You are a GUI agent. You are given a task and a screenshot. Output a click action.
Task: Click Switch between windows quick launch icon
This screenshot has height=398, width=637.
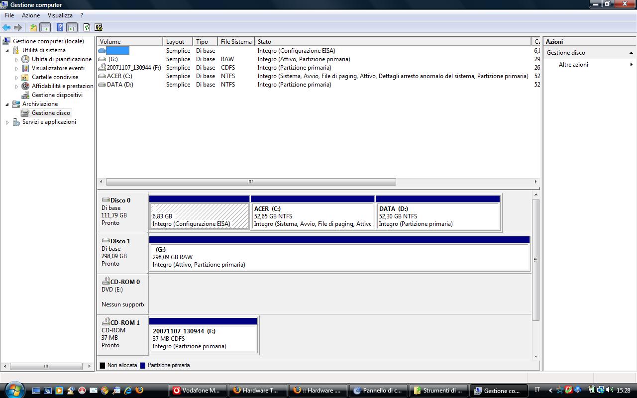pos(47,391)
